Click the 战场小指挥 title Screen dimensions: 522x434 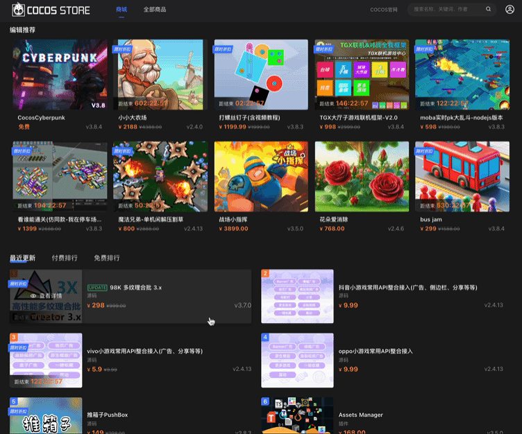point(233,220)
